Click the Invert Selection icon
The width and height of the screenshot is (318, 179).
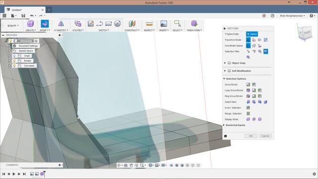[x=248, y=107]
